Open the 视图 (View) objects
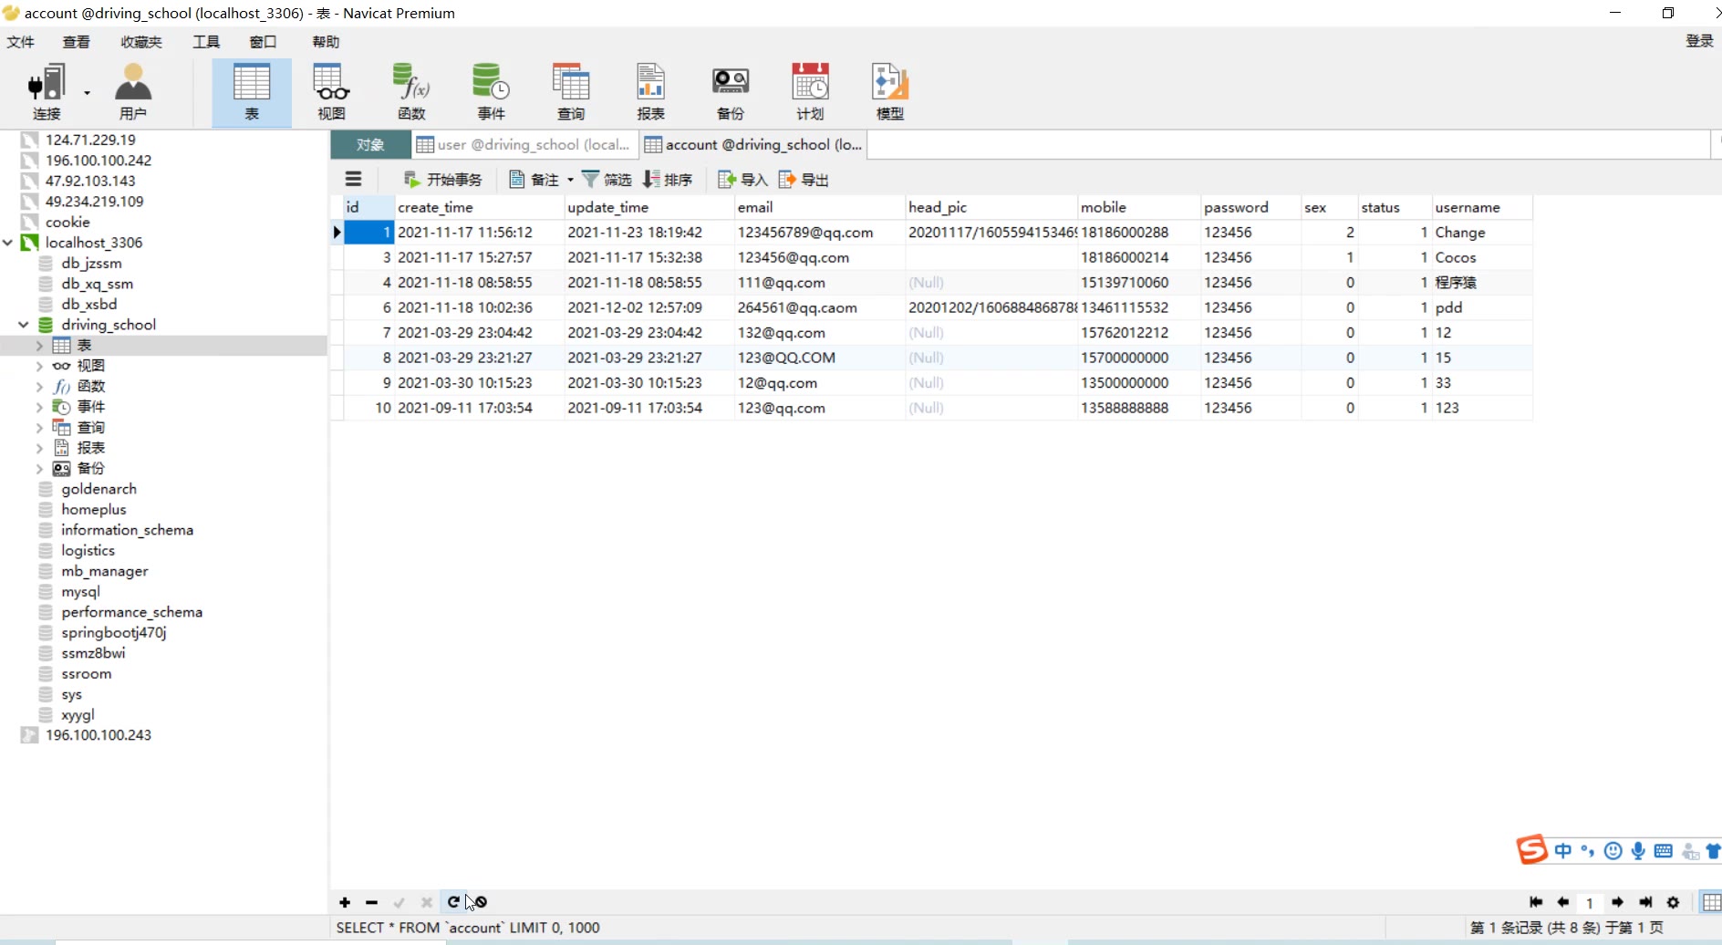Viewport: 1722px width, 945px height. pos(331,92)
